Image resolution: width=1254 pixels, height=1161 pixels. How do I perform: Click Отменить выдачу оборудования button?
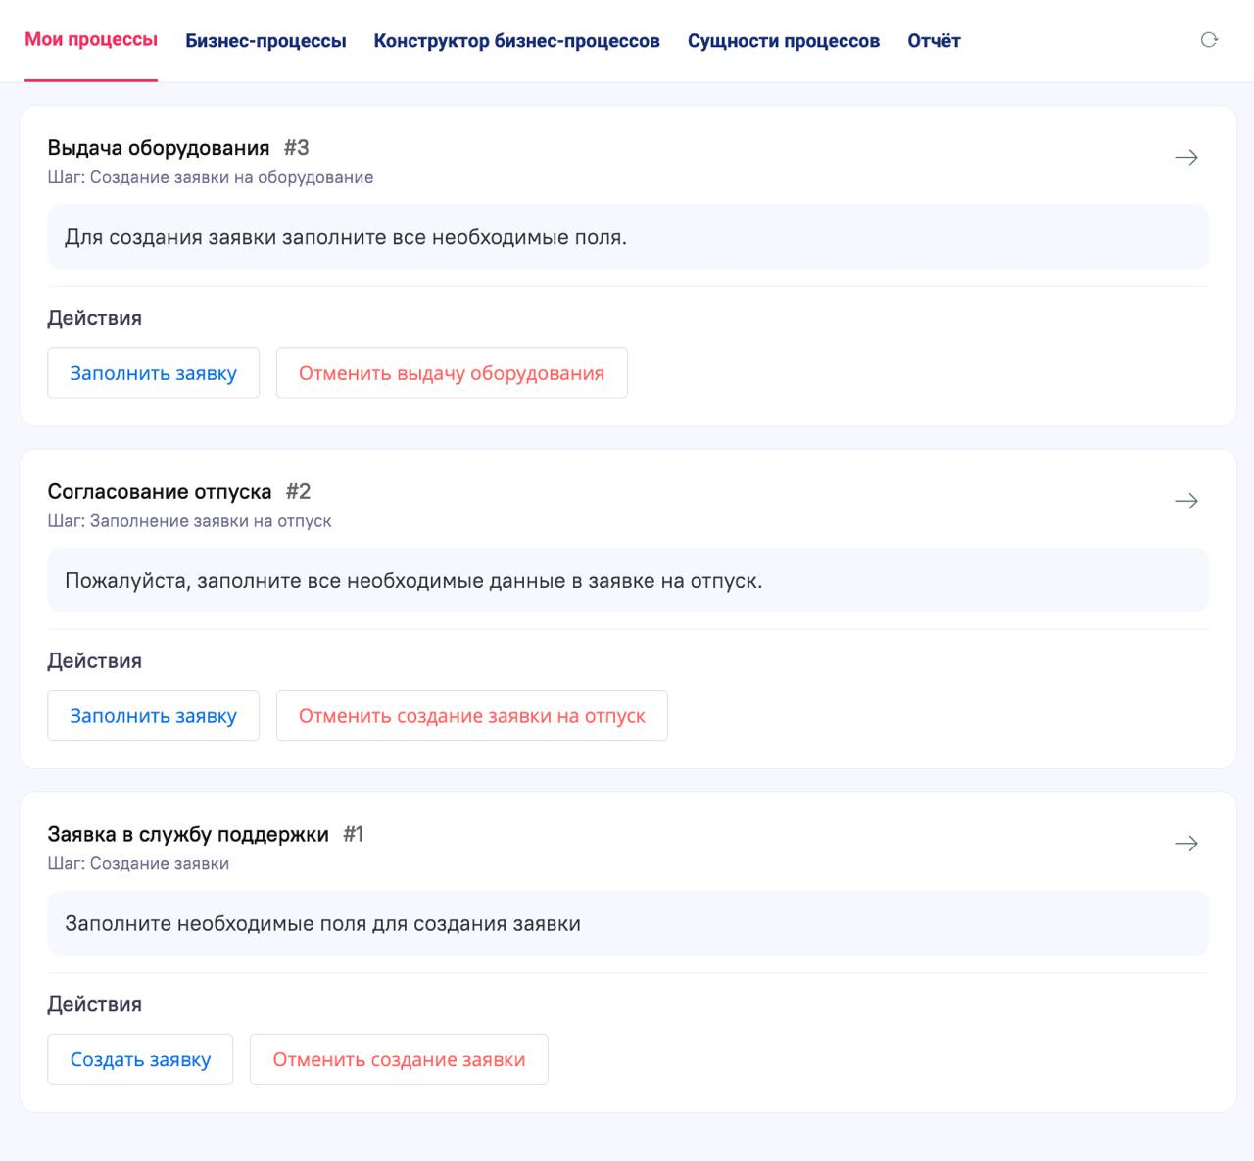point(451,372)
